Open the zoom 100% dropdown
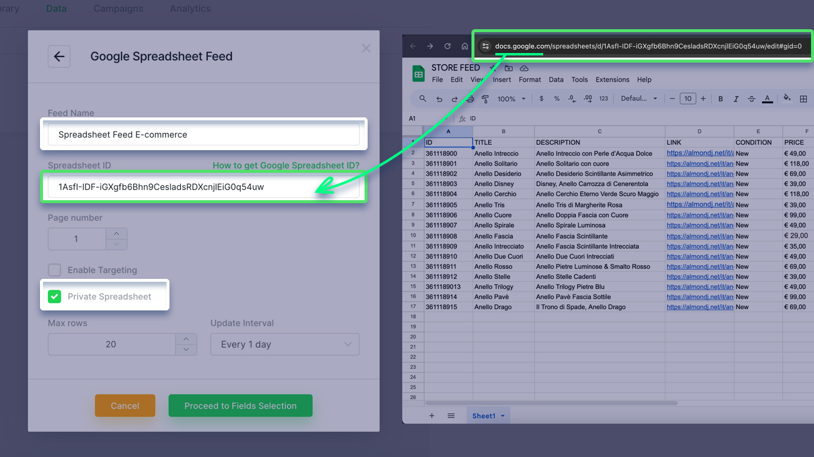This screenshot has width=814, height=457. [x=512, y=99]
